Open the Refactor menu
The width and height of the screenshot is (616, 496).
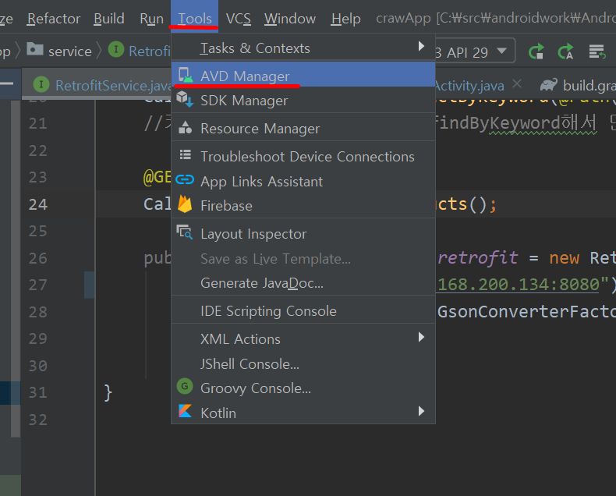click(x=54, y=19)
